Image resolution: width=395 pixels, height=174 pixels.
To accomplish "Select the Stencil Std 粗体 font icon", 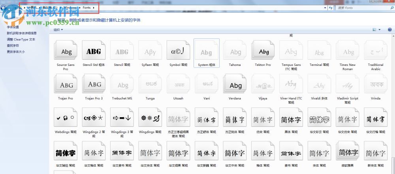I will click(94, 50).
